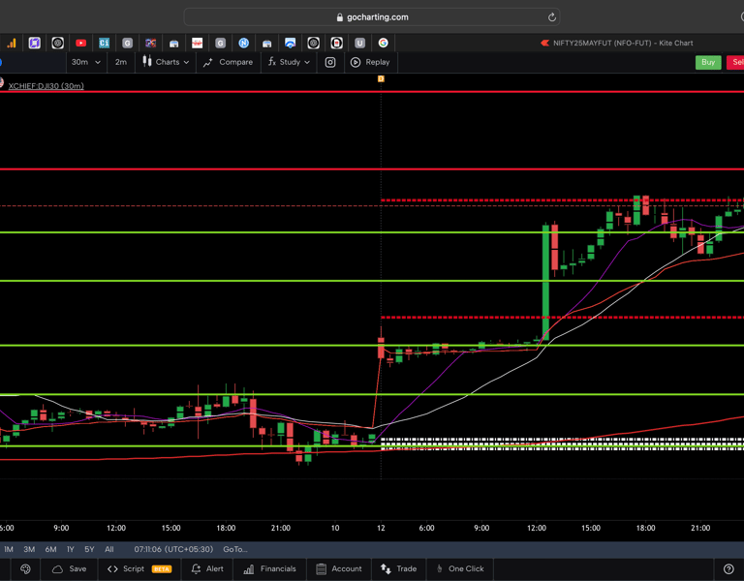This screenshot has height=581, width=744.
Task: Enable One Click trading
Action: click(x=460, y=568)
